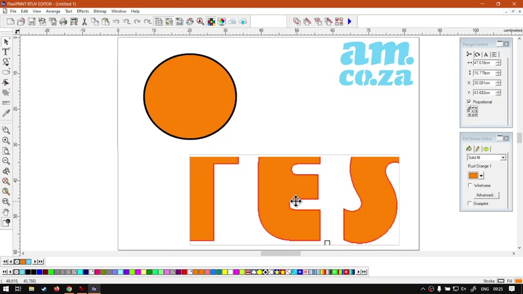Click the Paste clipboard icon
Image resolution: width=523 pixels, height=294 pixels.
pyautogui.click(x=105, y=22)
